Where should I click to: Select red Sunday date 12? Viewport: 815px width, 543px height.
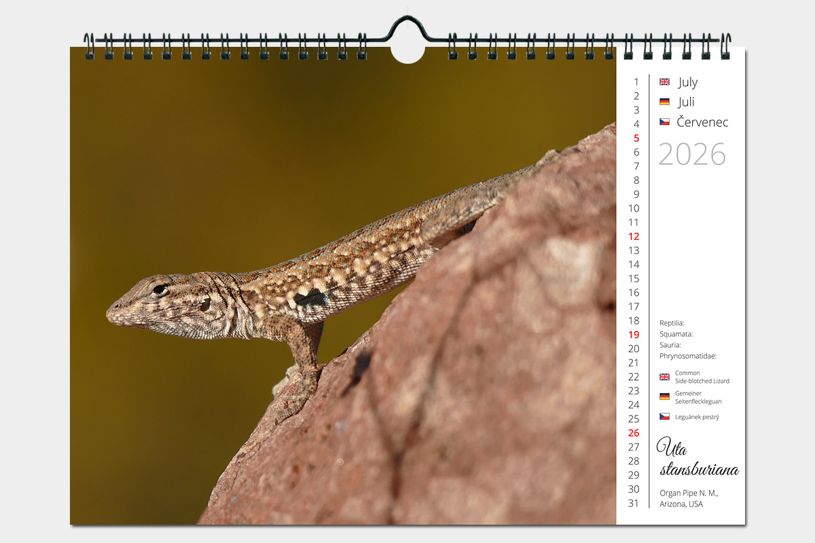click(634, 236)
